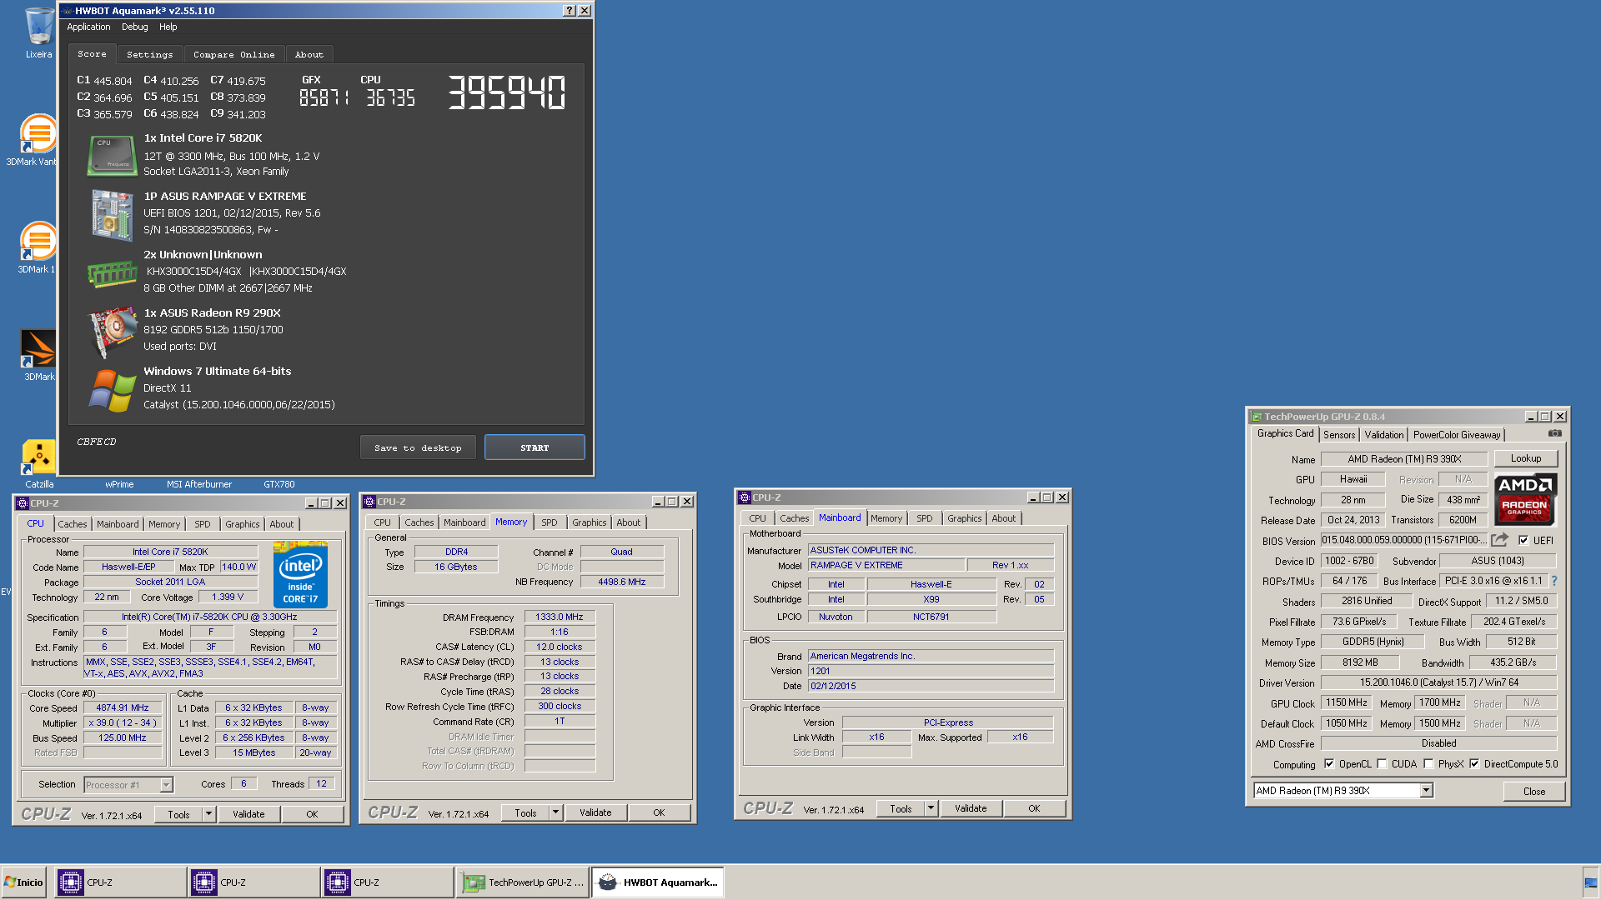
Task: Click the GPU-Z screenshot camera icon
Action: click(1555, 433)
